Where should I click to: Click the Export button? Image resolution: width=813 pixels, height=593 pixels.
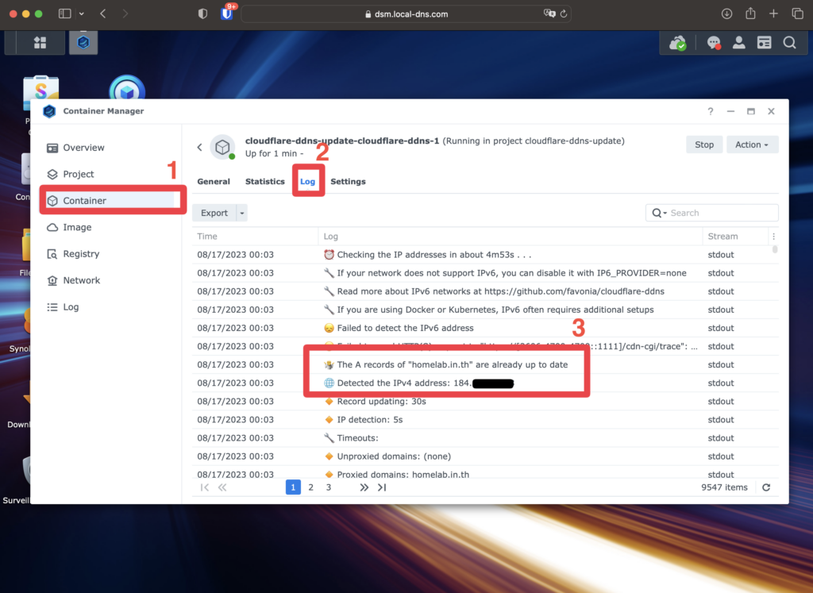click(x=214, y=213)
